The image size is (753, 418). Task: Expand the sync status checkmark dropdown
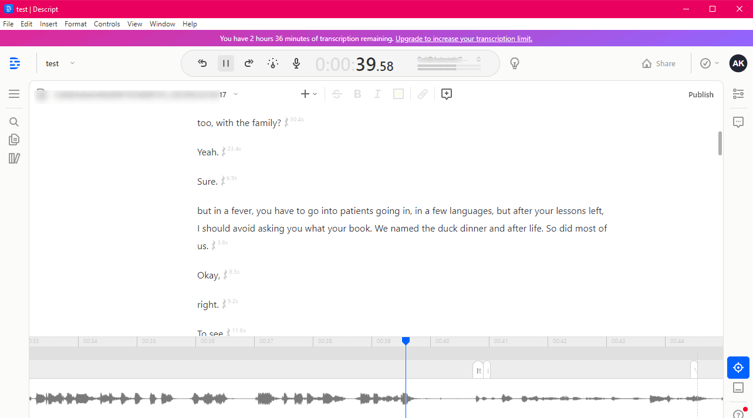click(709, 63)
